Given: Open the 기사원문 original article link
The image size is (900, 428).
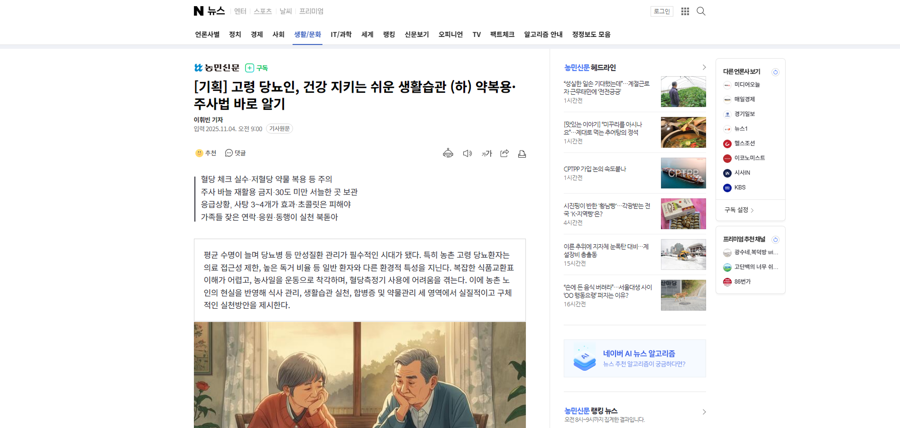Looking at the screenshot, I should (280, 129).
